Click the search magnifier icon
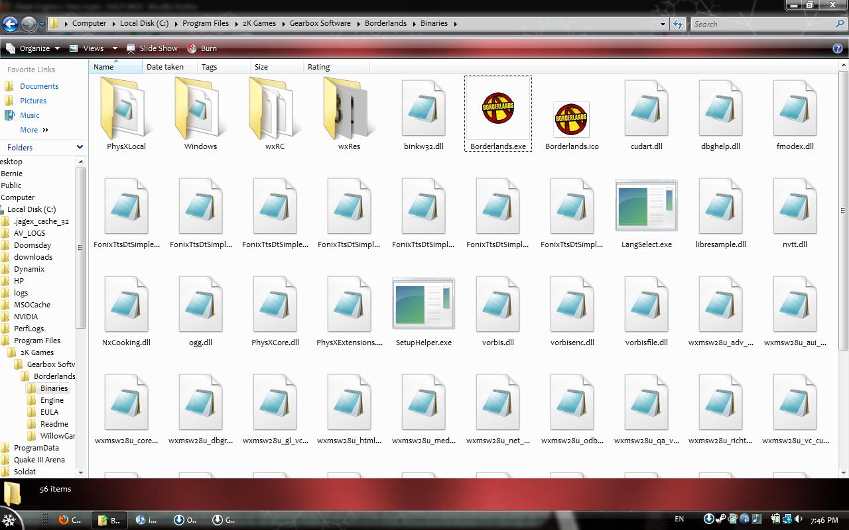 click(840, 24)
